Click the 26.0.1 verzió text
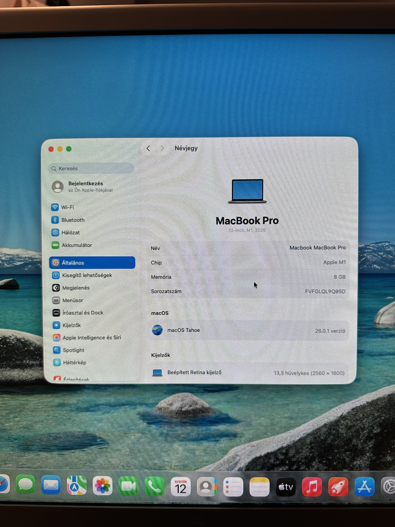Screen dimensions: 395x527 [330, 331]
